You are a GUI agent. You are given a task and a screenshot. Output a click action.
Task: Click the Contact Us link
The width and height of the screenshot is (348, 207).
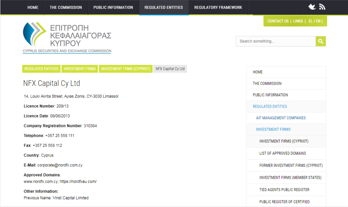278,21
